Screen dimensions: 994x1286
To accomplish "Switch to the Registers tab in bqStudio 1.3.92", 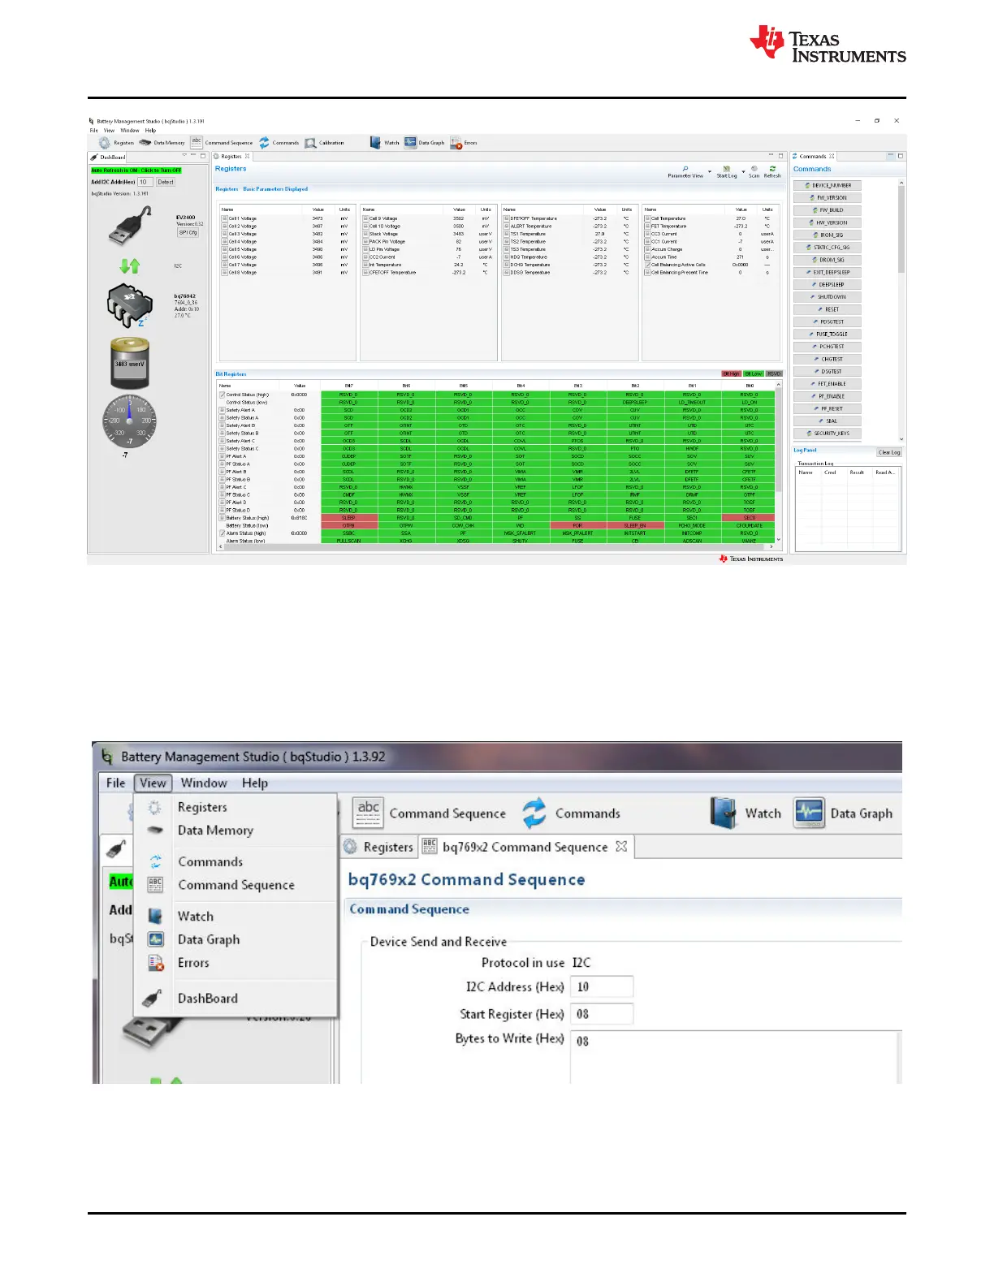I will pyautogui.click(x=379, y=847).
